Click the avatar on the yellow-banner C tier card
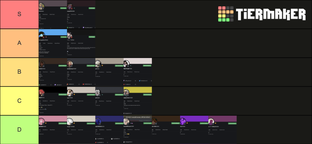Viewport: 312px width, 144px height. point(126,93)
